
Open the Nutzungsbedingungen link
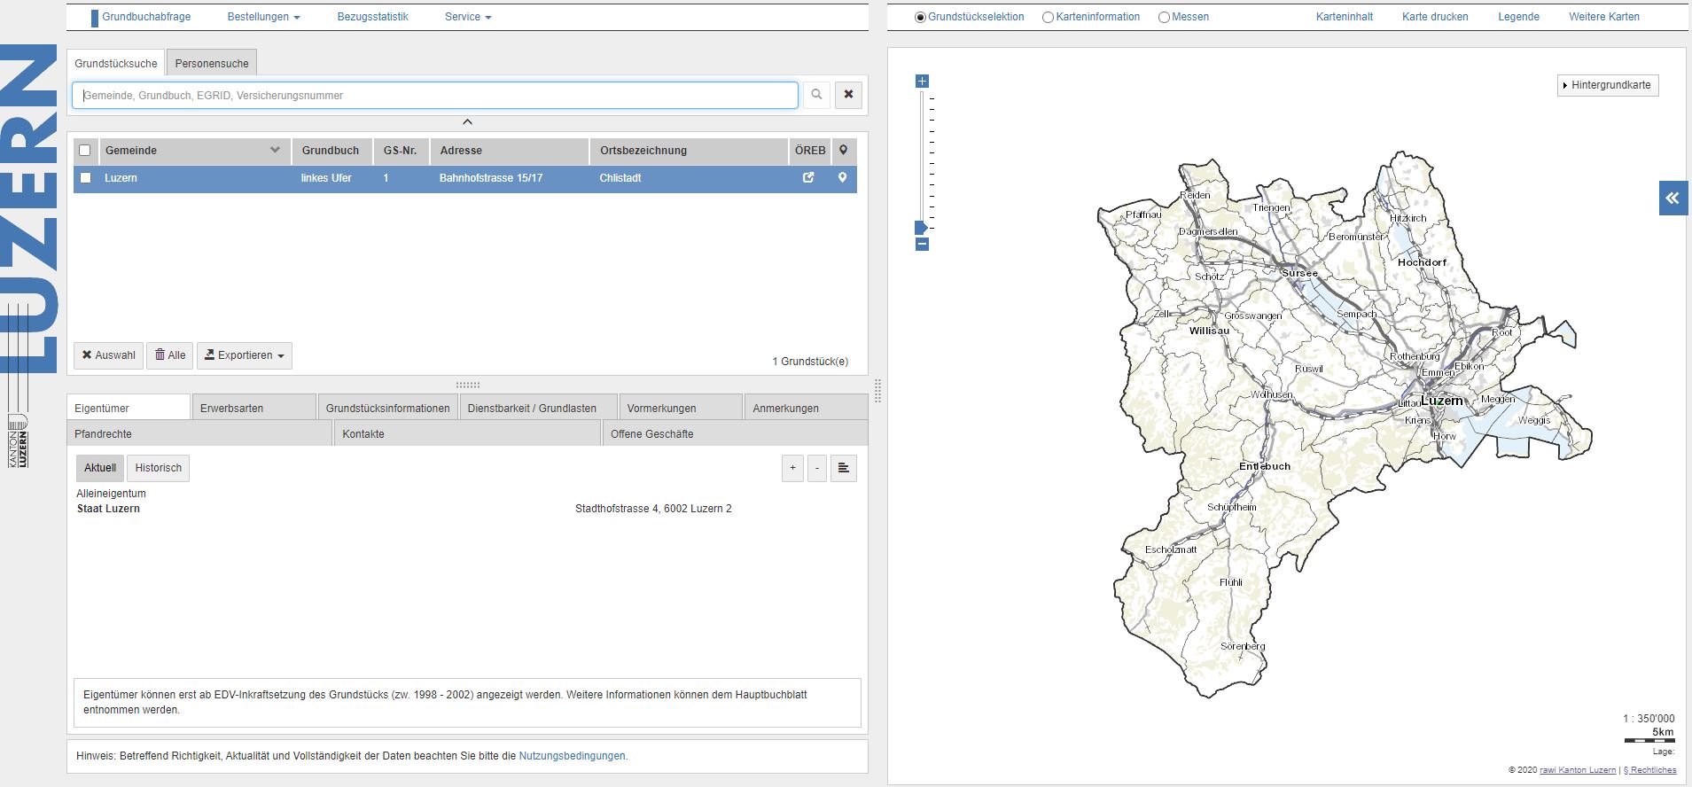(573, 756)
